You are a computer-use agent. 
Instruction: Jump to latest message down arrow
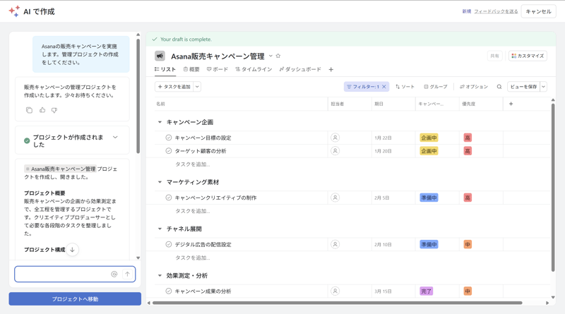tap(72, 250)
